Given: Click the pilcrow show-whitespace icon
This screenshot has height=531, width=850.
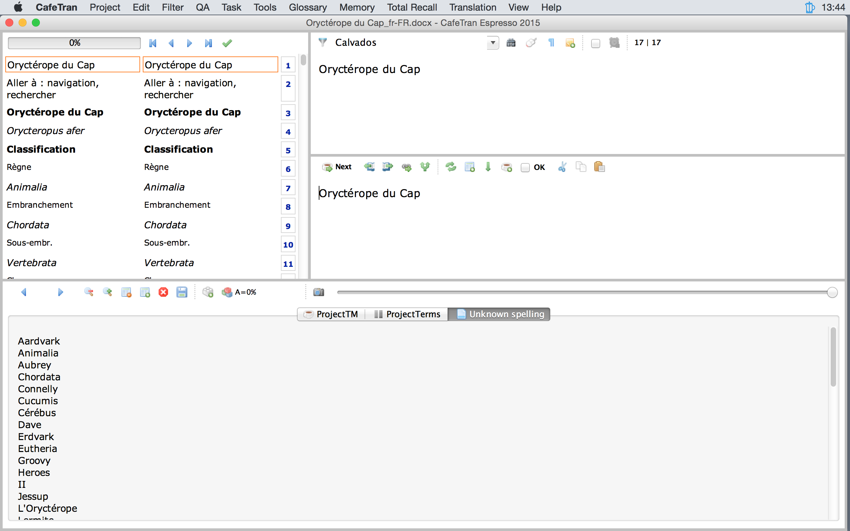Looking at the screenshot, I should coord(551,43).
